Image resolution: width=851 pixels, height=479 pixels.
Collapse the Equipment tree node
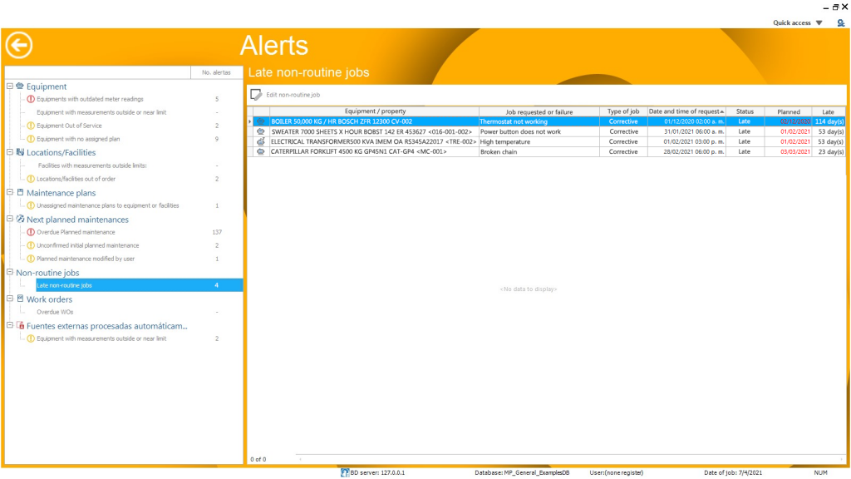tap(10, 86)
